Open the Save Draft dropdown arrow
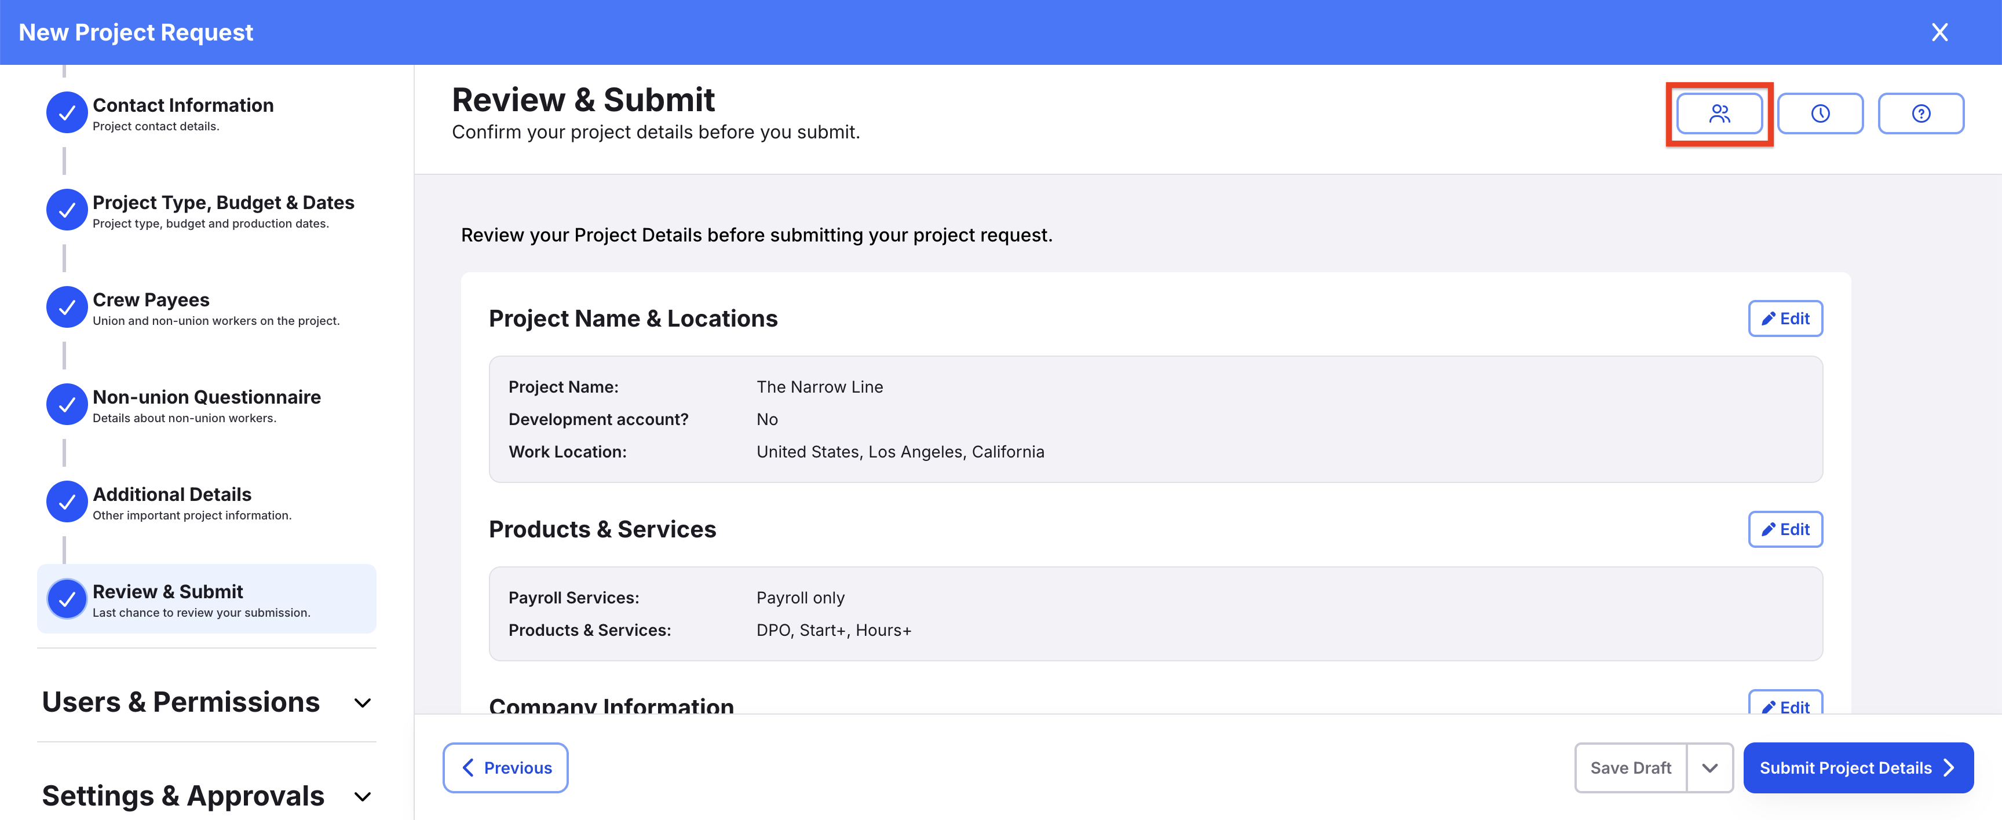 1710,768
